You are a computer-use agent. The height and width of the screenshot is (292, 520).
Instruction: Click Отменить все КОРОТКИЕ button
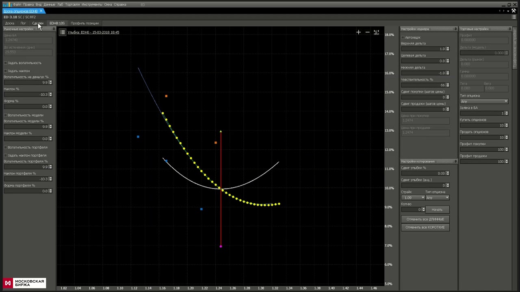[x=425, y=227]
